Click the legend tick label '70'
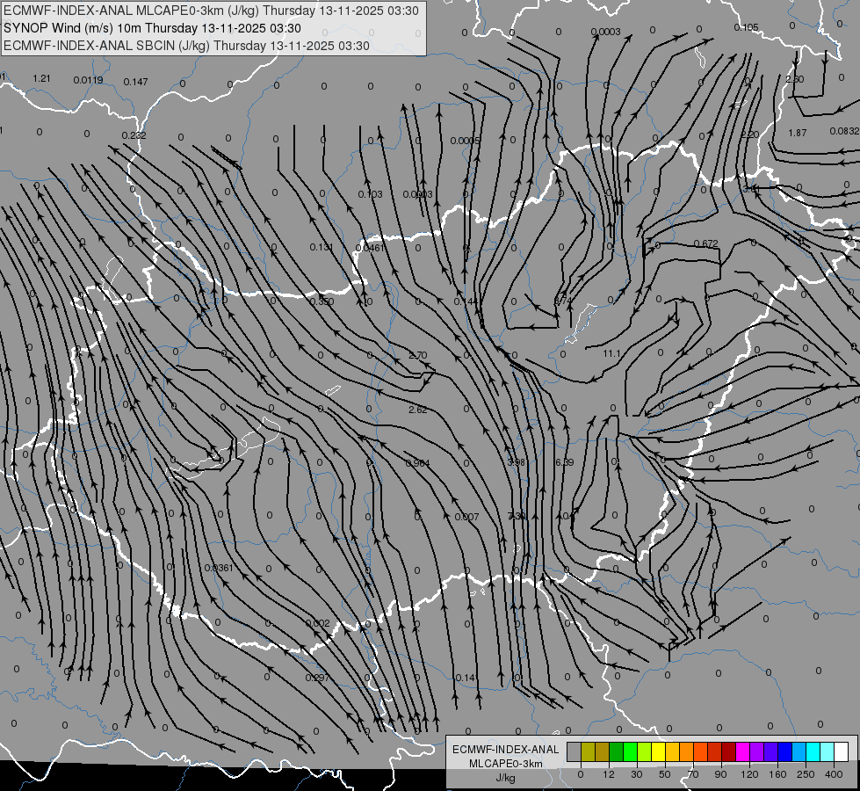 [x=693, y=774]
